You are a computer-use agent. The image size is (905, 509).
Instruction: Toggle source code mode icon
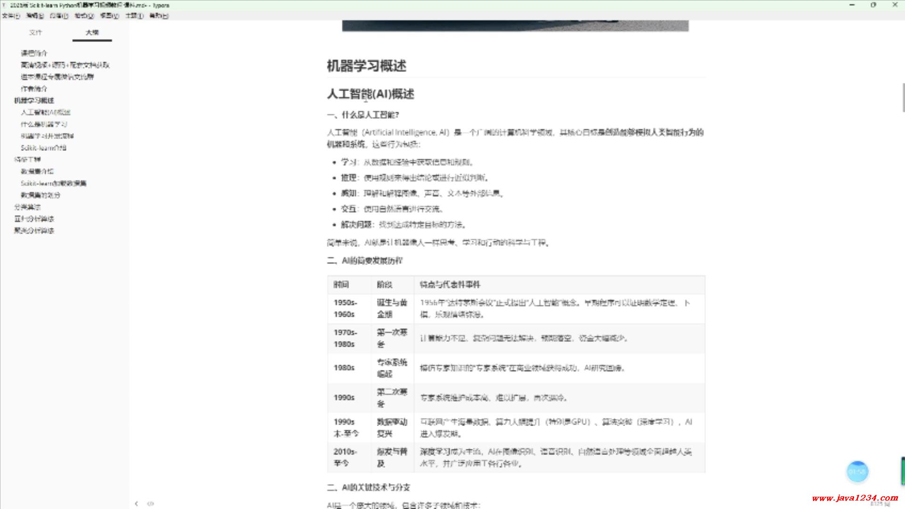coord(150,503)
